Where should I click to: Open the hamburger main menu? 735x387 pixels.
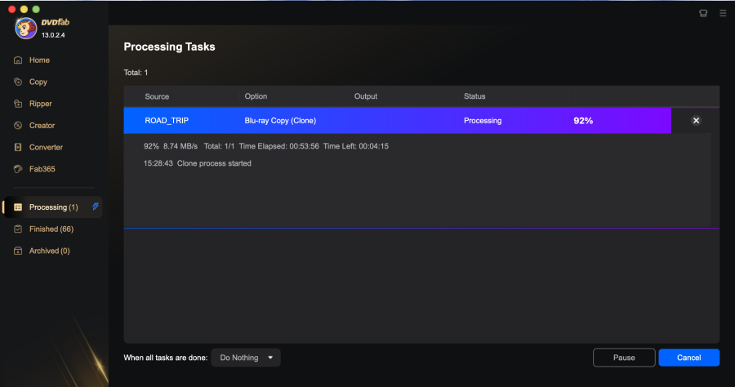[x=723, y=14]
